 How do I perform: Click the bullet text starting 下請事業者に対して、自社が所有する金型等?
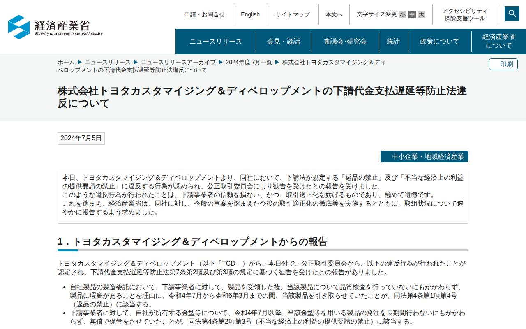point(268,317)
